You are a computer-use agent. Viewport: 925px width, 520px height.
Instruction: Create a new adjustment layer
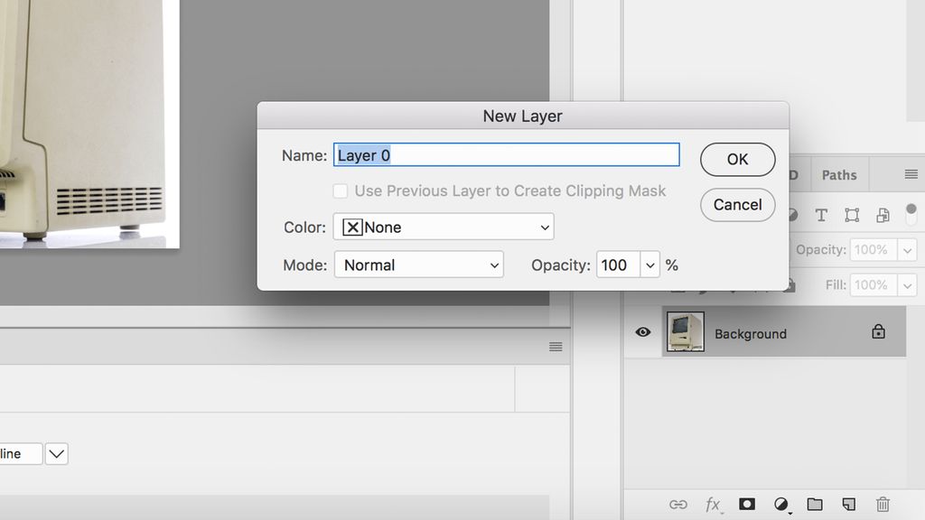pos(780,504)
